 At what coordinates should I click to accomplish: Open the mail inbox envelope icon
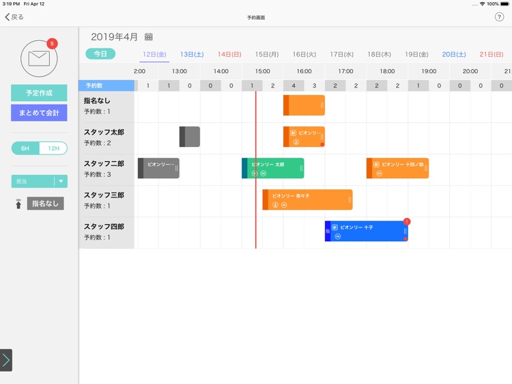pyautogui.click(x=39, y=59)
